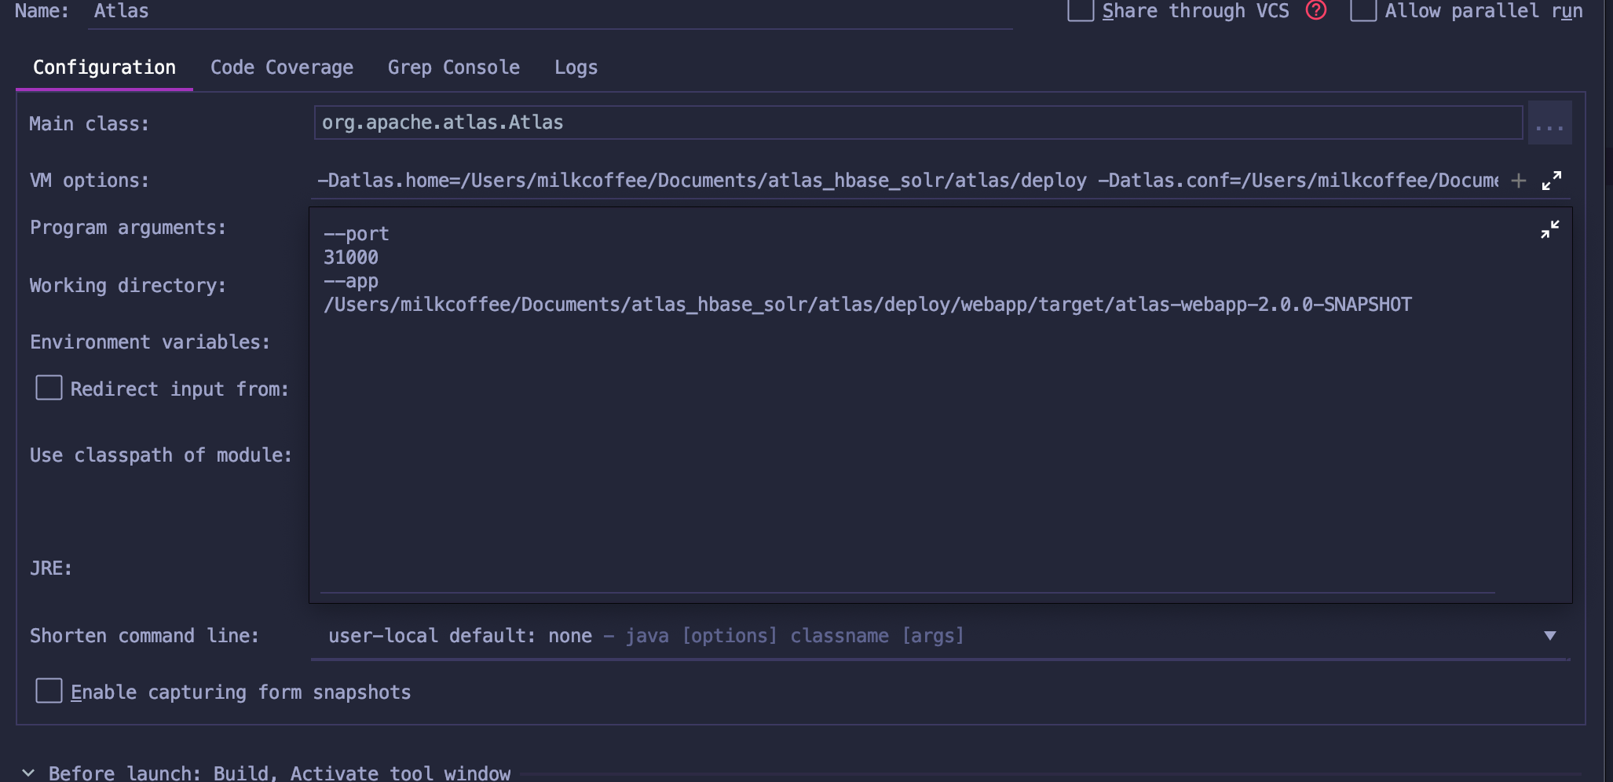Click the Working directory label
Viewport: 1613px width, 782px height.
(128, 286)
